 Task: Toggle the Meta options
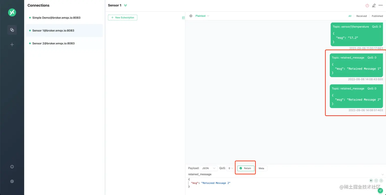[x=261, y=168]
